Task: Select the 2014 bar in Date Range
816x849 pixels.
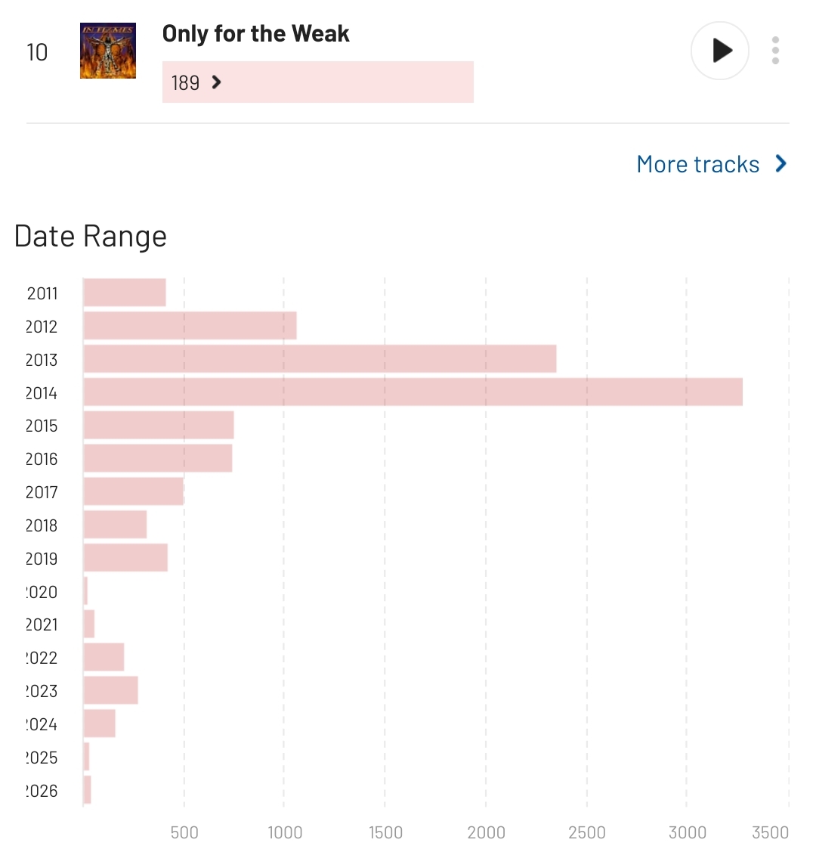Action: (x=413, y=392)
